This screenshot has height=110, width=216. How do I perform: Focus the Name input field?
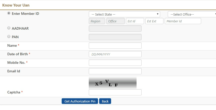[115, 45]
